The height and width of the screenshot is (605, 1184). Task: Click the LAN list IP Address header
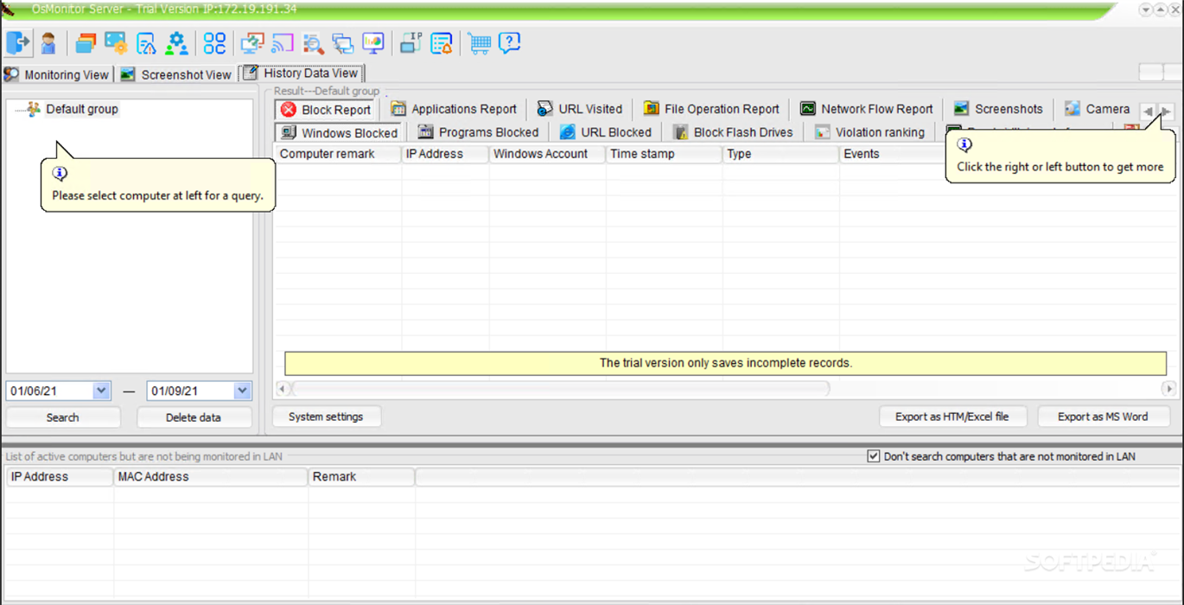(x=60, y=476)
